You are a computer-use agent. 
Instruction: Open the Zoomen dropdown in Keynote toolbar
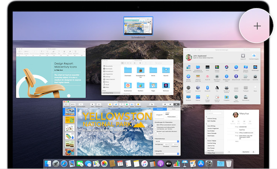pyautogui.click(x=73, y=105)
